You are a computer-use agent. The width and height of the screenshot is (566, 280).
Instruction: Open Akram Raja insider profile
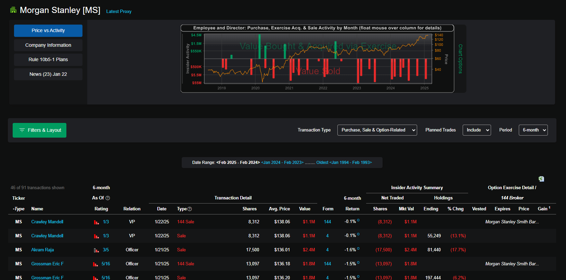coord(42,250)
